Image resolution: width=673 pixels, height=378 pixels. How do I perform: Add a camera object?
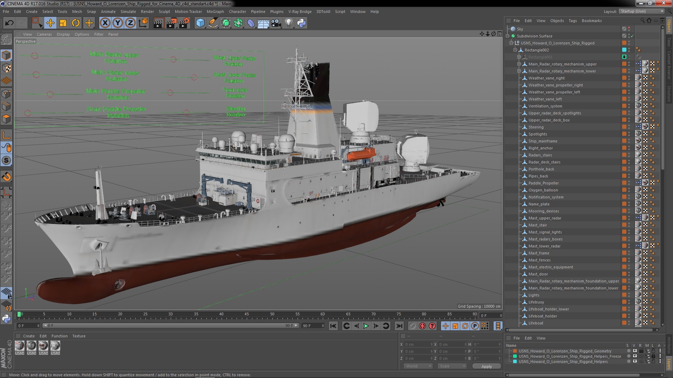tap(276, 23)
